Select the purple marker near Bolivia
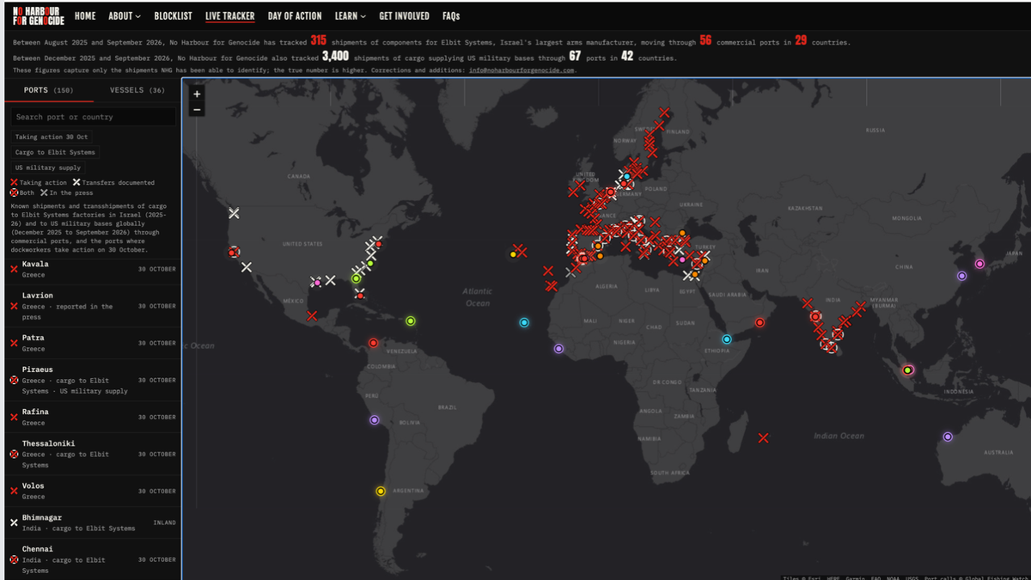 coord(374,420)
